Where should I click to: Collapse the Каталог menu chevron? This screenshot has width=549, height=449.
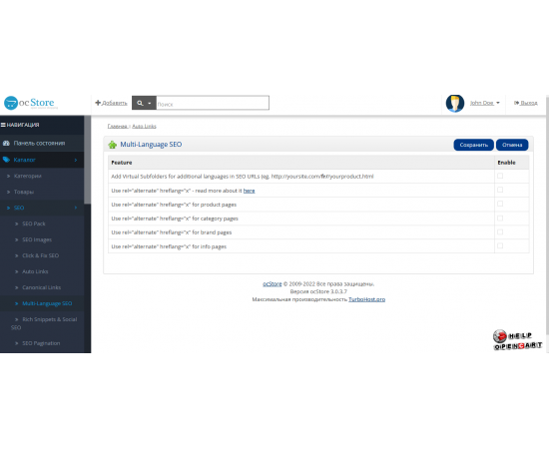(x=76, y=161)
